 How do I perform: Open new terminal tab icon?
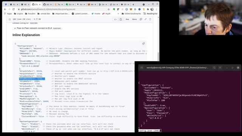(142, 68)
